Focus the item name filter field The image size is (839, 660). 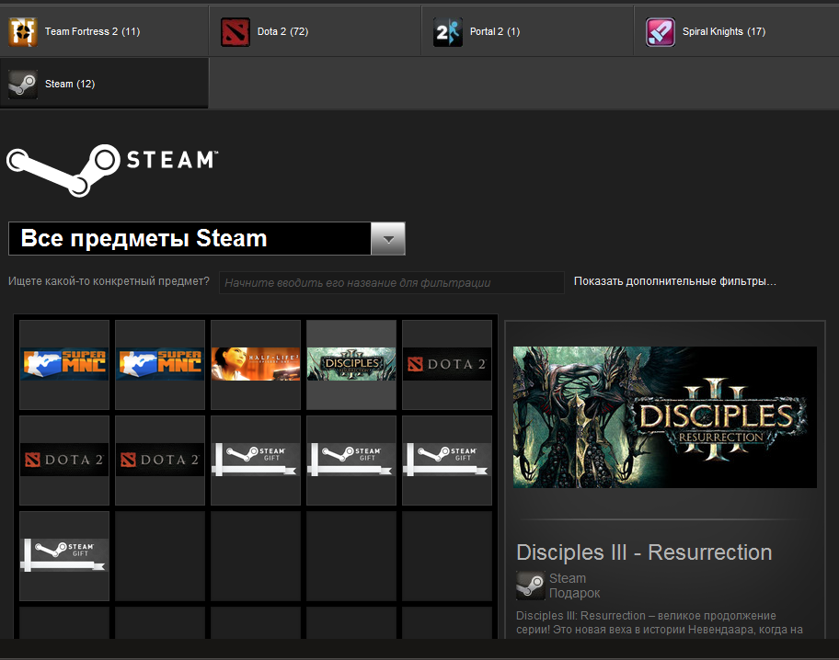click(391, 282)
